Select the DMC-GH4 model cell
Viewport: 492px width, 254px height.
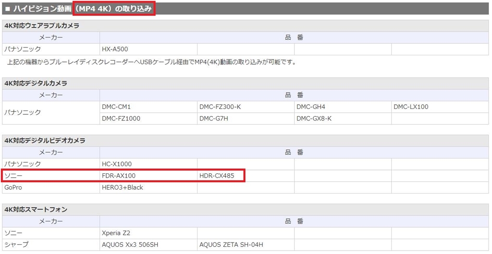coord(343,107)
